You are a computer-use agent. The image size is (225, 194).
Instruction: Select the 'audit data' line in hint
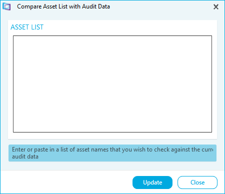click(x=25, y=156)
